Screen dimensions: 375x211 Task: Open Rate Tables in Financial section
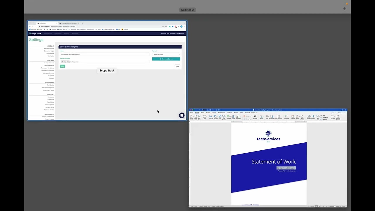(50, 102)
